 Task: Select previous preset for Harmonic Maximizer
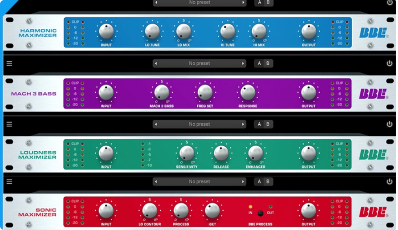pos(156,3)
